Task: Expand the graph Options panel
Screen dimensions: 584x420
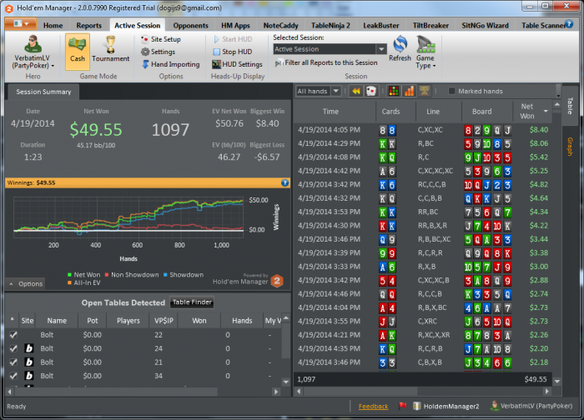Action: (26, 284)
